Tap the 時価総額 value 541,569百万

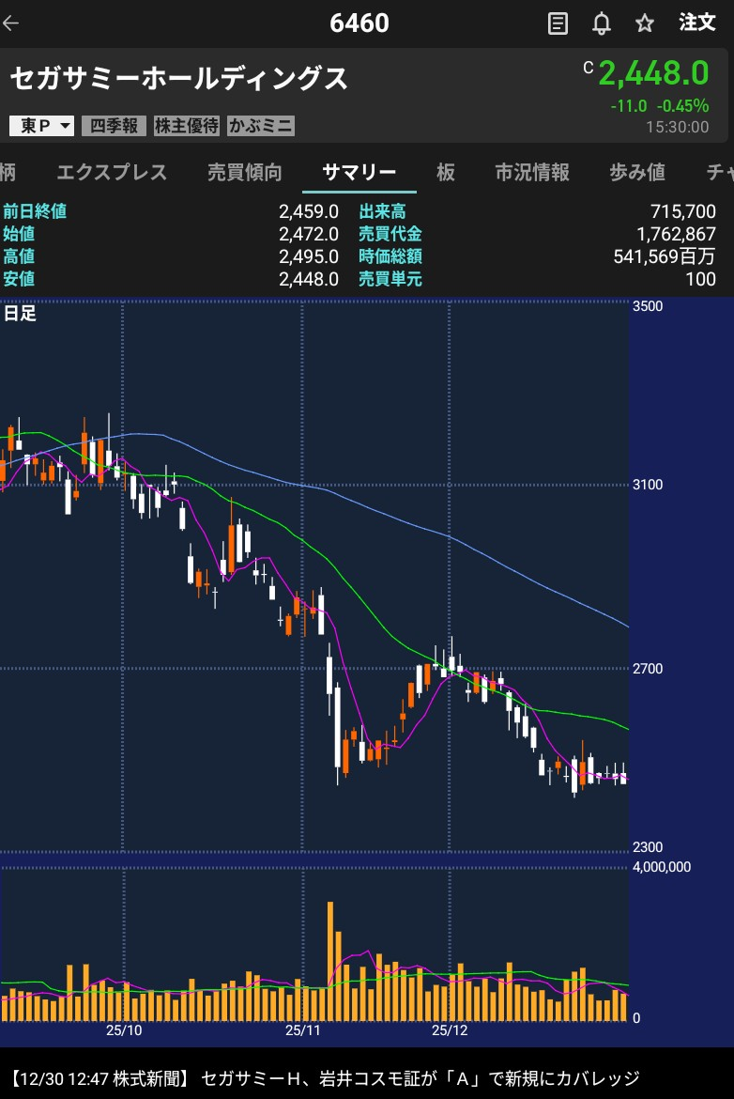664,256
